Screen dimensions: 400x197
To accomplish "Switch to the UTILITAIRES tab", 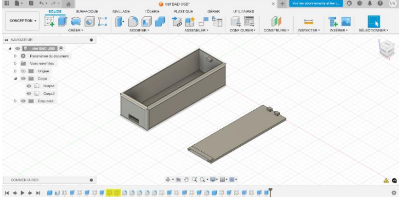I will (243, 11).
